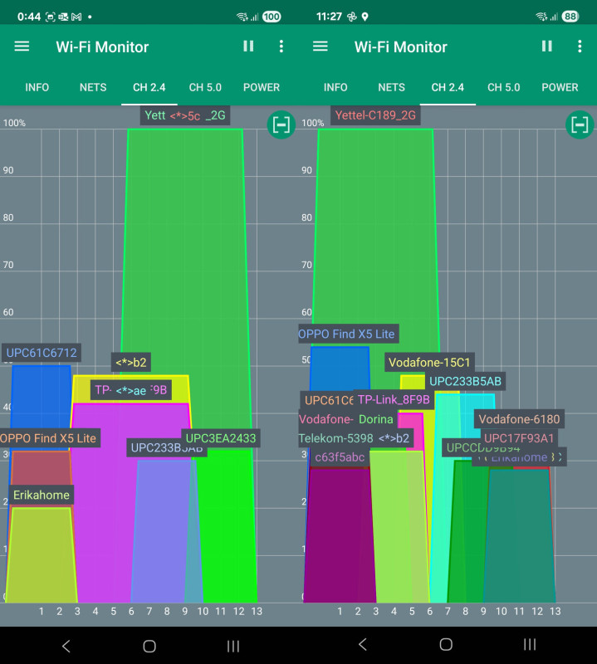Open CH 5.0 tab in right screen
The width and height of the screenshot is (597, 664).
tap(504, 87)
